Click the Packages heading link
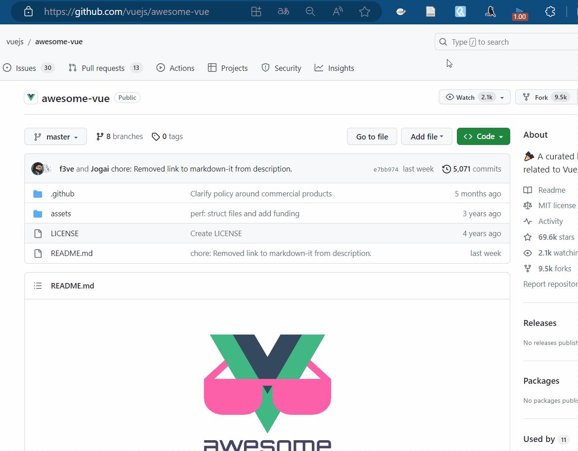 (x=541, y=381)
